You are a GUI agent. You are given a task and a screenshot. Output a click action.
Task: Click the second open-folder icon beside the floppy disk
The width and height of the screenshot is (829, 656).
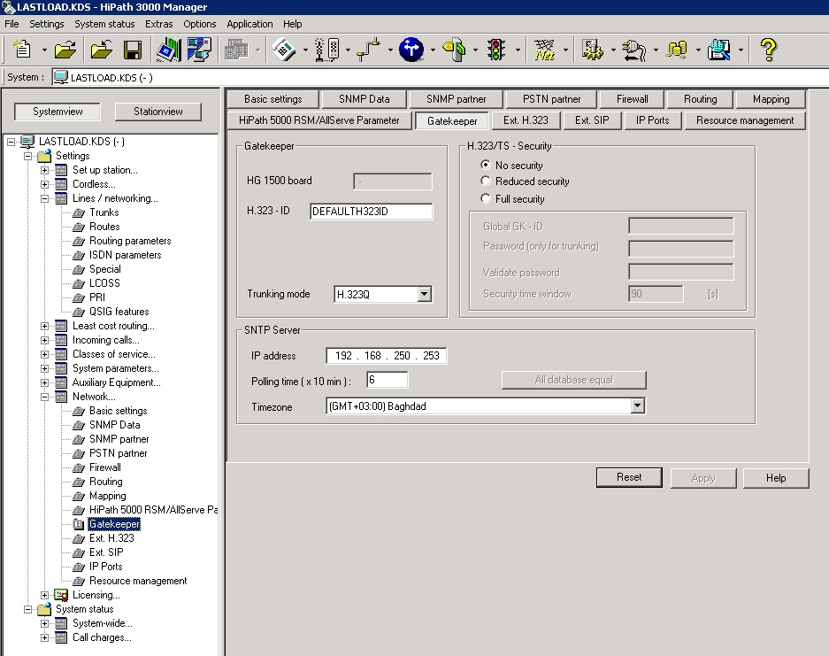pos(102,50)
